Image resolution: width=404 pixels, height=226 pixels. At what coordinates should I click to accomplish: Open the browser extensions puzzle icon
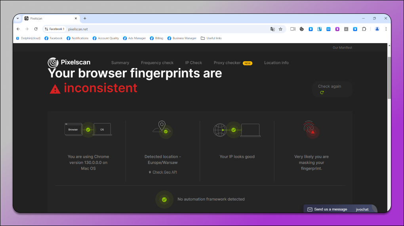365,29
